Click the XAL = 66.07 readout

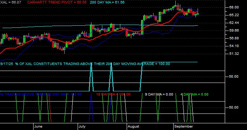click(11, 2)
